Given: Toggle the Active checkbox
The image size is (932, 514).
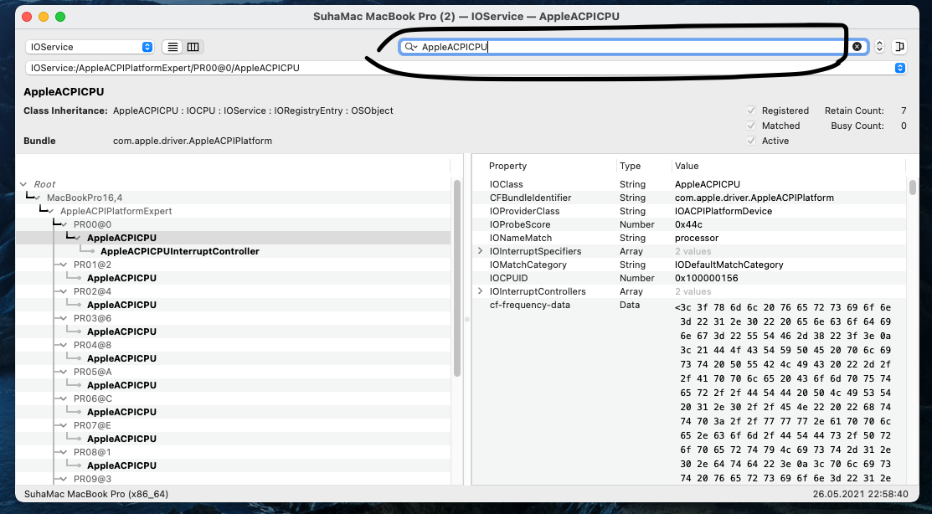Looking at the screenshot, I should click(751, 141).
